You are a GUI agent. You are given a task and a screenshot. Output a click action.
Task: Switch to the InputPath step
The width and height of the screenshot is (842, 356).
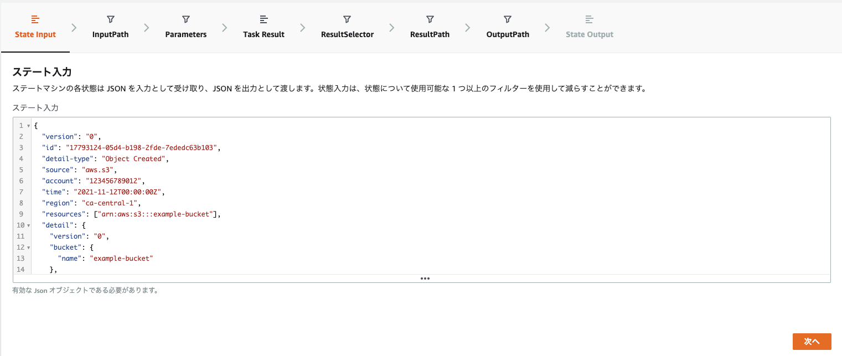coord(110,34)
